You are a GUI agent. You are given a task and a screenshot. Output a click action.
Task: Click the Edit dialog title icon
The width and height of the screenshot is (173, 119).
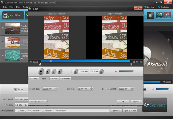30,9
